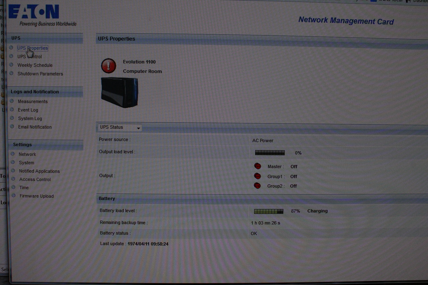Open Notified Applications settings
The width and height of the screenshot is (428, 285).
[39, 171]
